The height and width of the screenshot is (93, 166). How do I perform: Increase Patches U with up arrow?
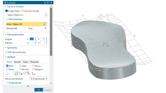[36, 42]
